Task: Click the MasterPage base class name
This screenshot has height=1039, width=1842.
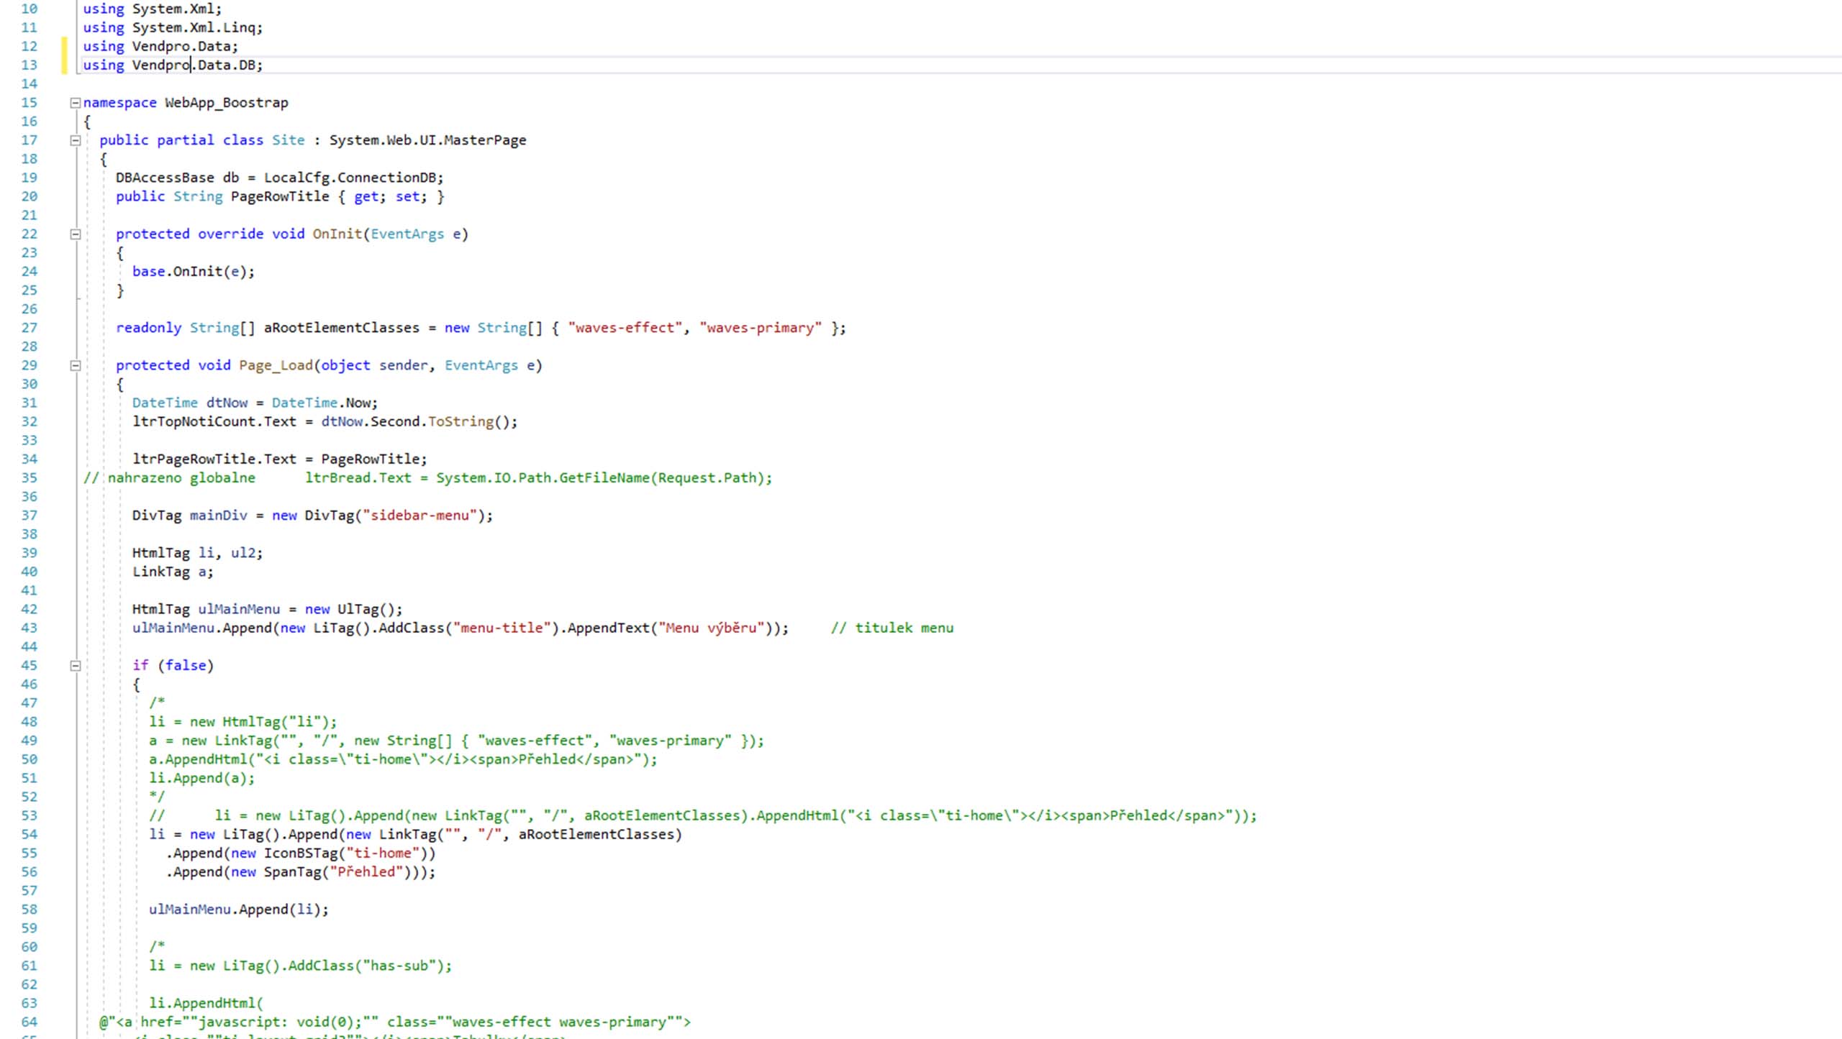Action: pos(484,140)
